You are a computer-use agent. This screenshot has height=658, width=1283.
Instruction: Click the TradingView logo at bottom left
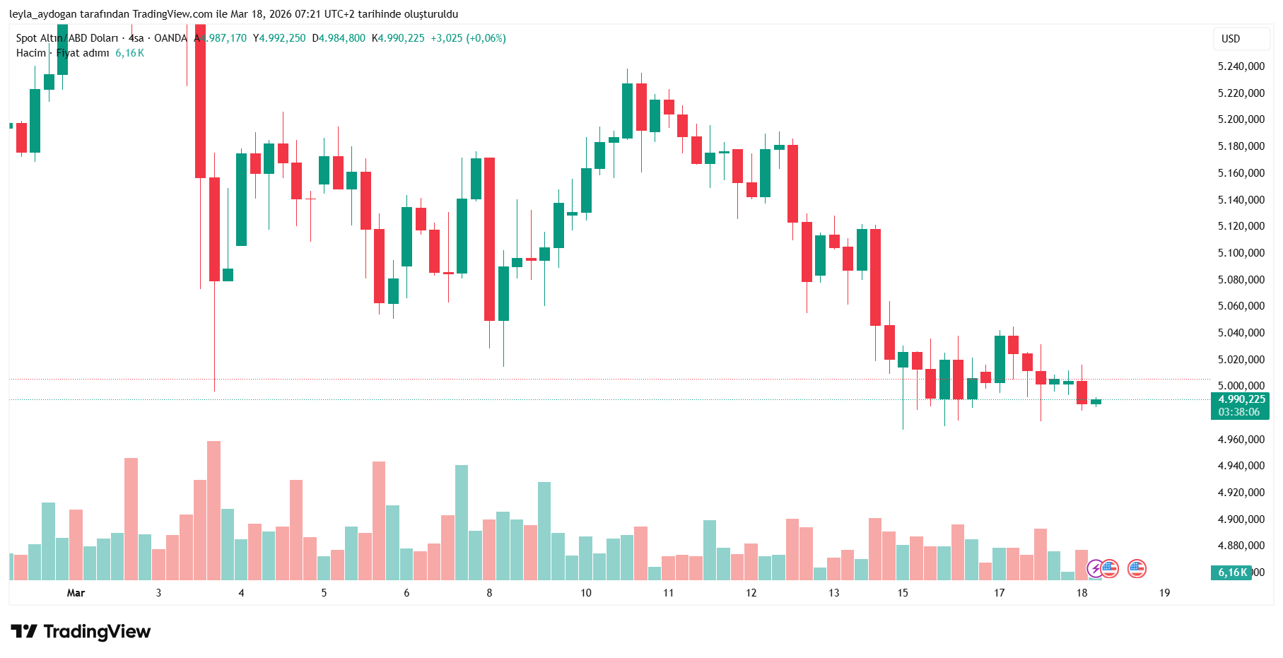click(81, 631)
